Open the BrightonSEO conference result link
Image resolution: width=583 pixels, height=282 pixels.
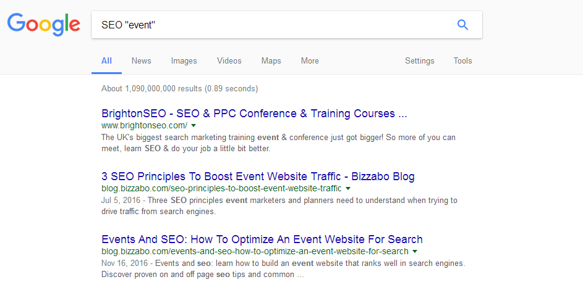[254, 113]
